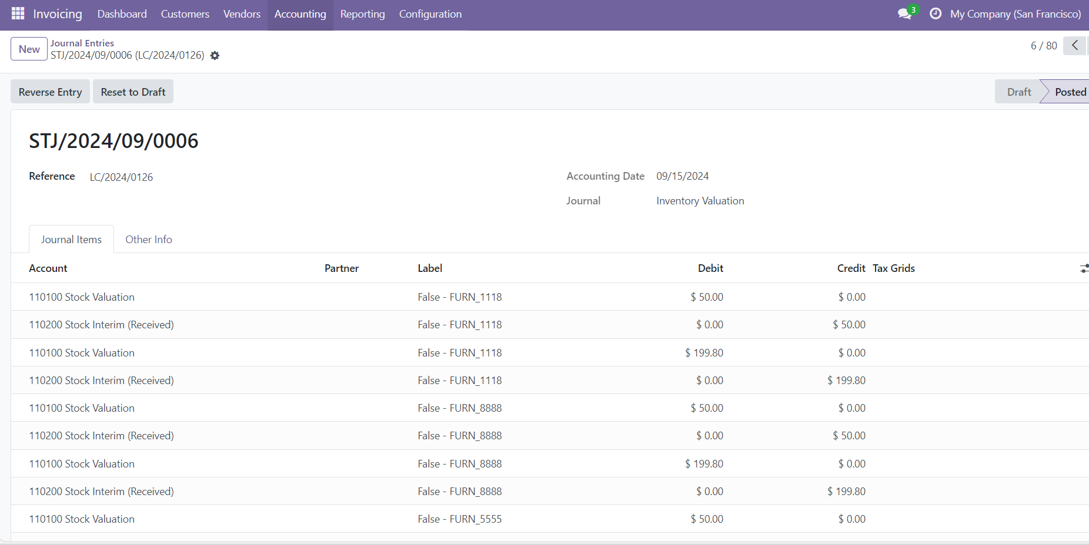Follow the Journal Entries breadcrumb link
1089x545 pixels.
coord(82,43)
